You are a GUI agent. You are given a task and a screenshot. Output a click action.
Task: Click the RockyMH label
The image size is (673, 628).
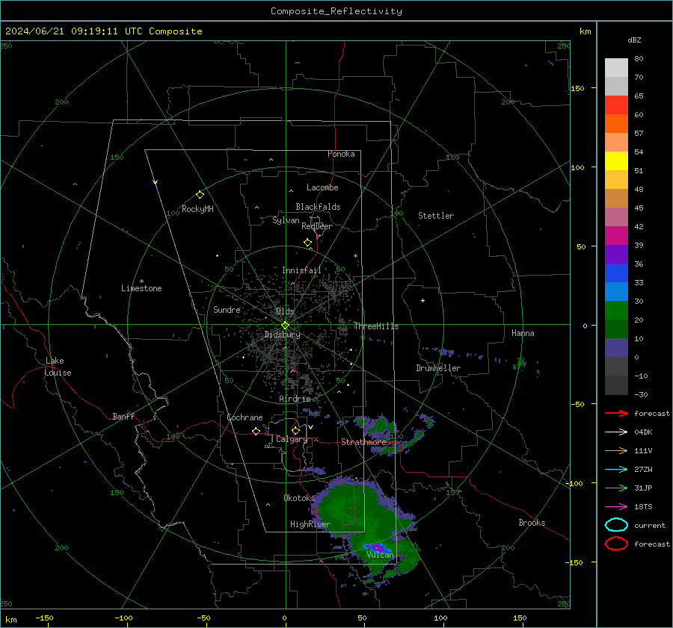pyautogui.click(x=197, y=209)
